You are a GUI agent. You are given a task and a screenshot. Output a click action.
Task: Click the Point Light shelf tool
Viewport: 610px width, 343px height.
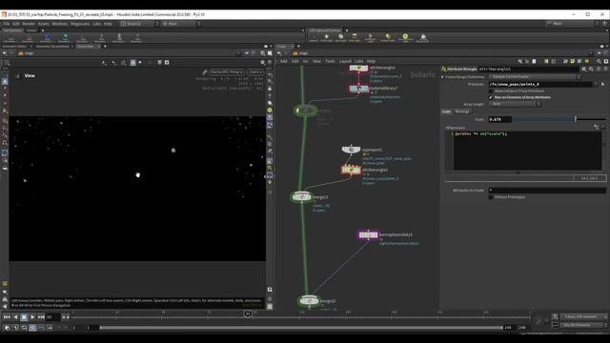click(x=327, y=38)
